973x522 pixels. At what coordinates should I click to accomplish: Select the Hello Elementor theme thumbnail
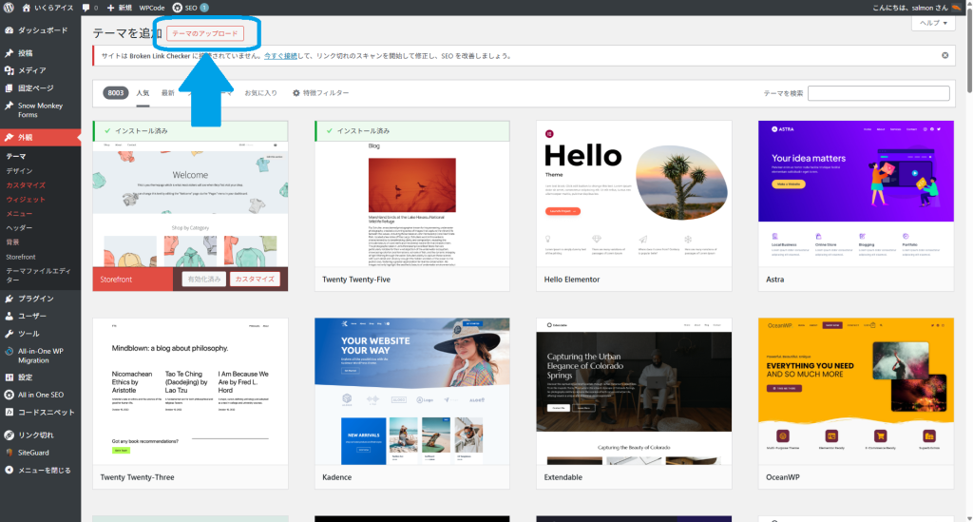click(634, 193)
